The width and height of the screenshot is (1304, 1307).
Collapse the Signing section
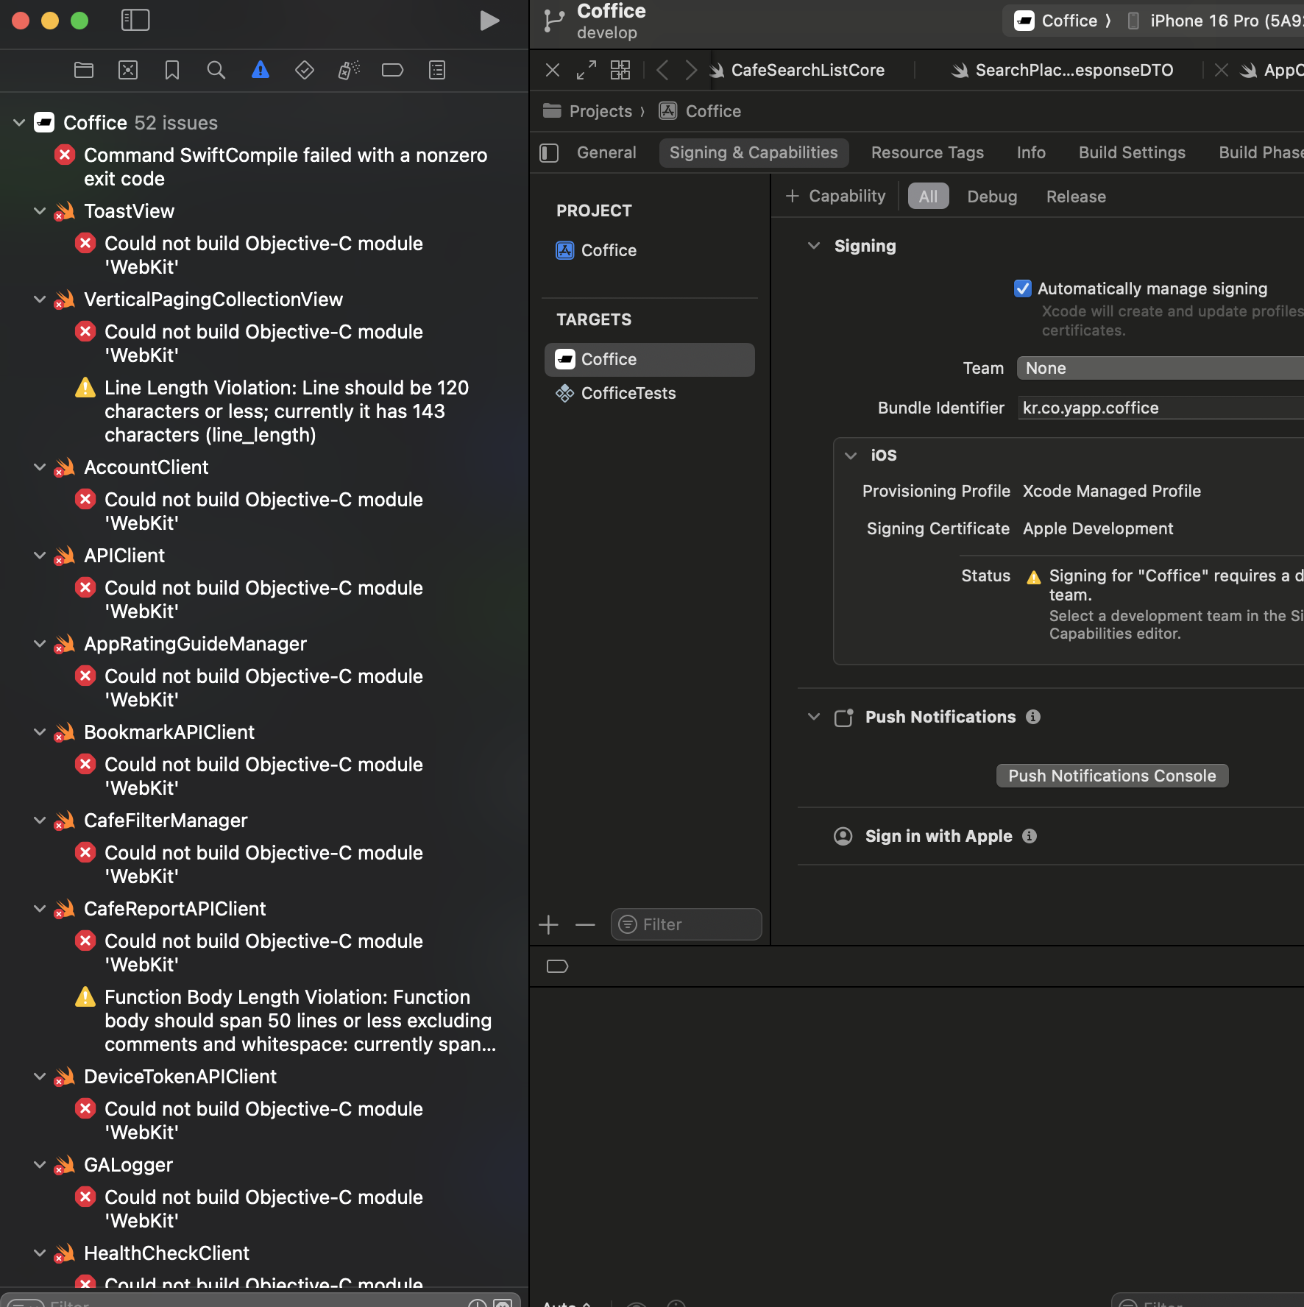point(814,246)
